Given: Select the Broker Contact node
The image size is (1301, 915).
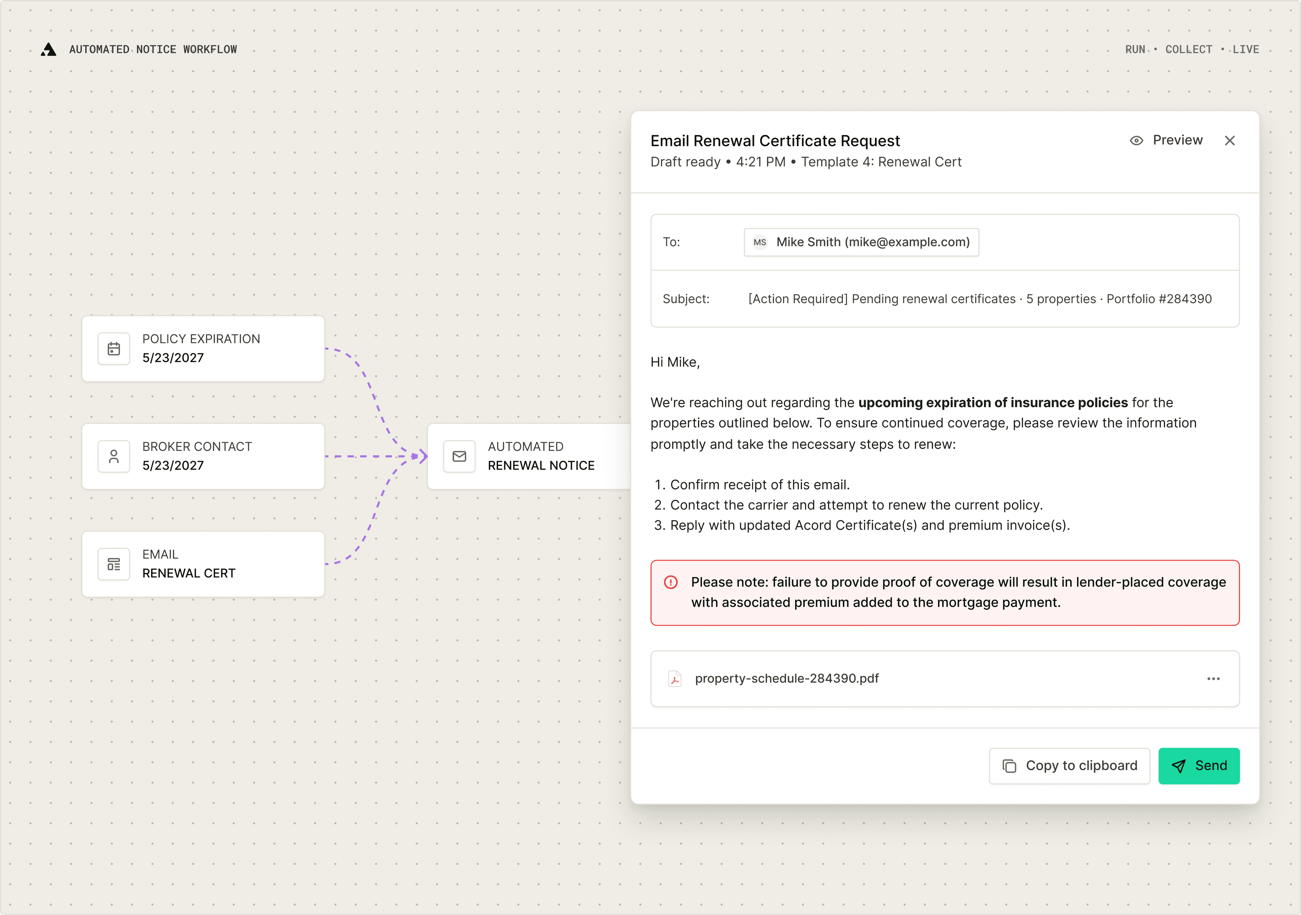Looking at the screenshot, I should (203, 457).
